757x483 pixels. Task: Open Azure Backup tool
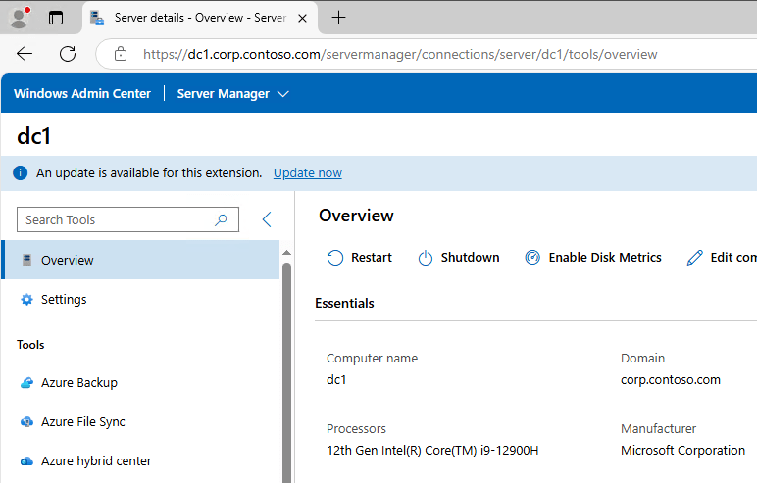78,383
